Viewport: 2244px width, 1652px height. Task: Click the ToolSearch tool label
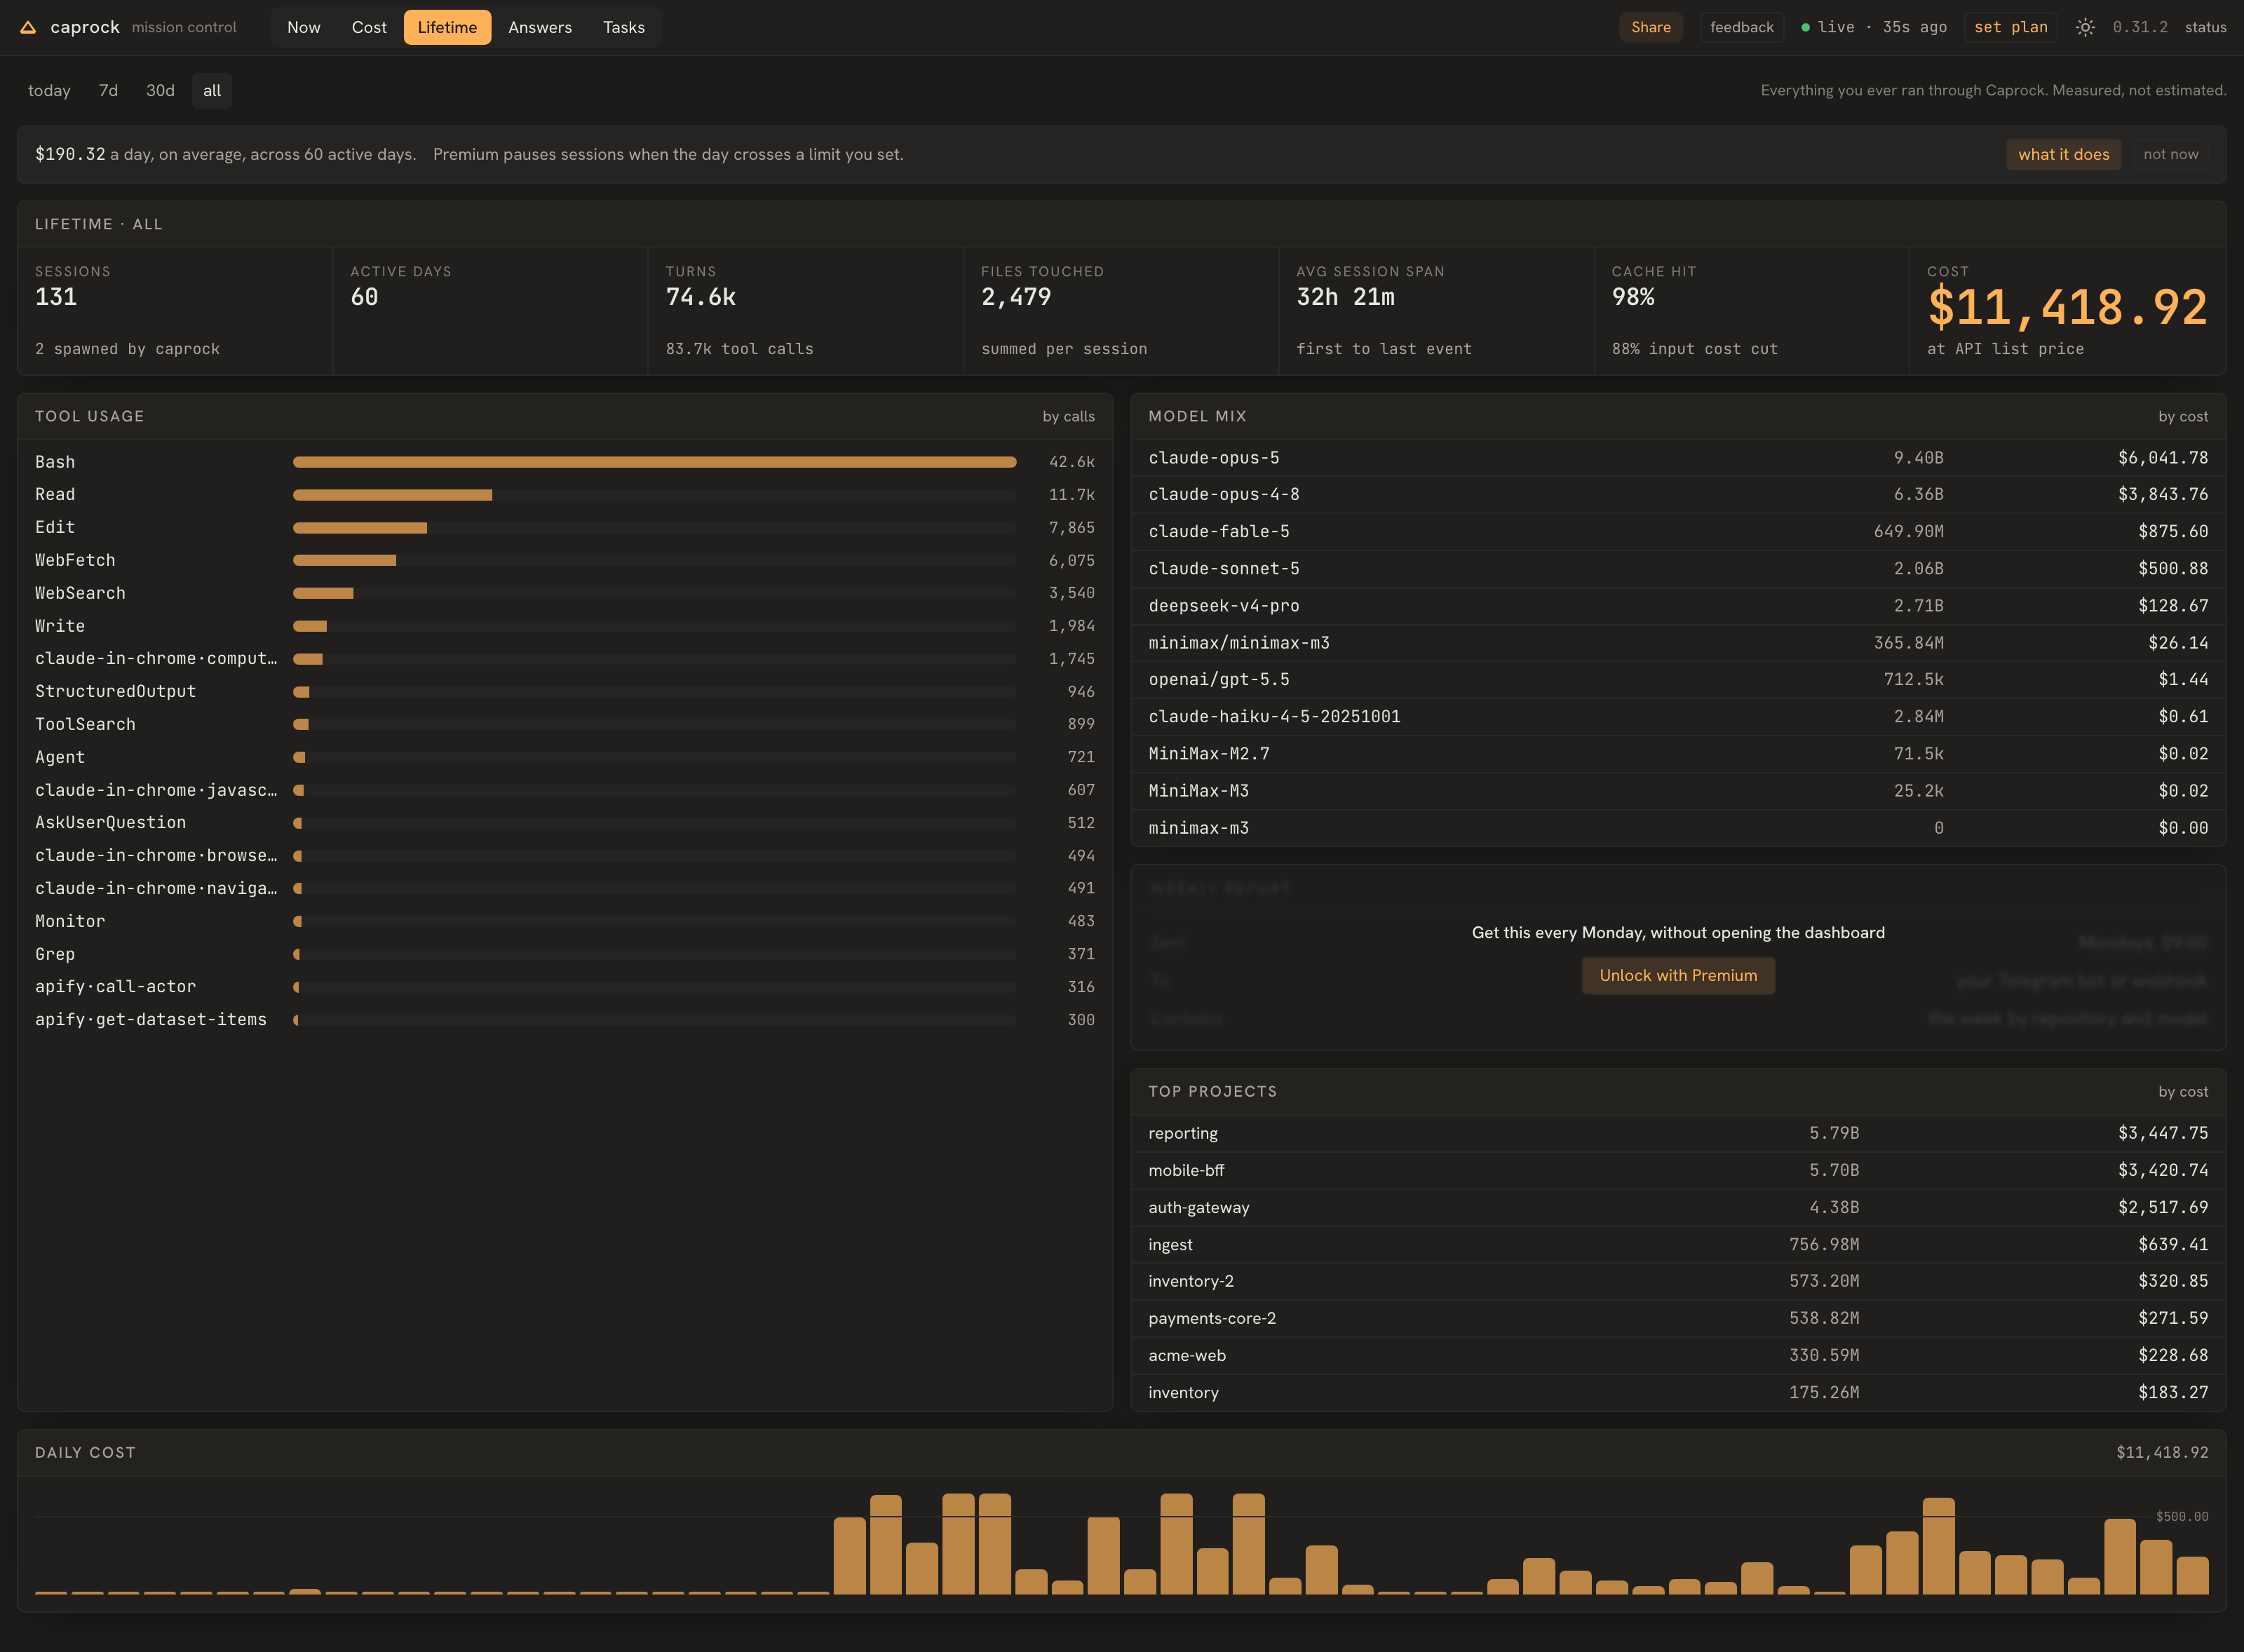pyautogui.click(x=85, y=724)
